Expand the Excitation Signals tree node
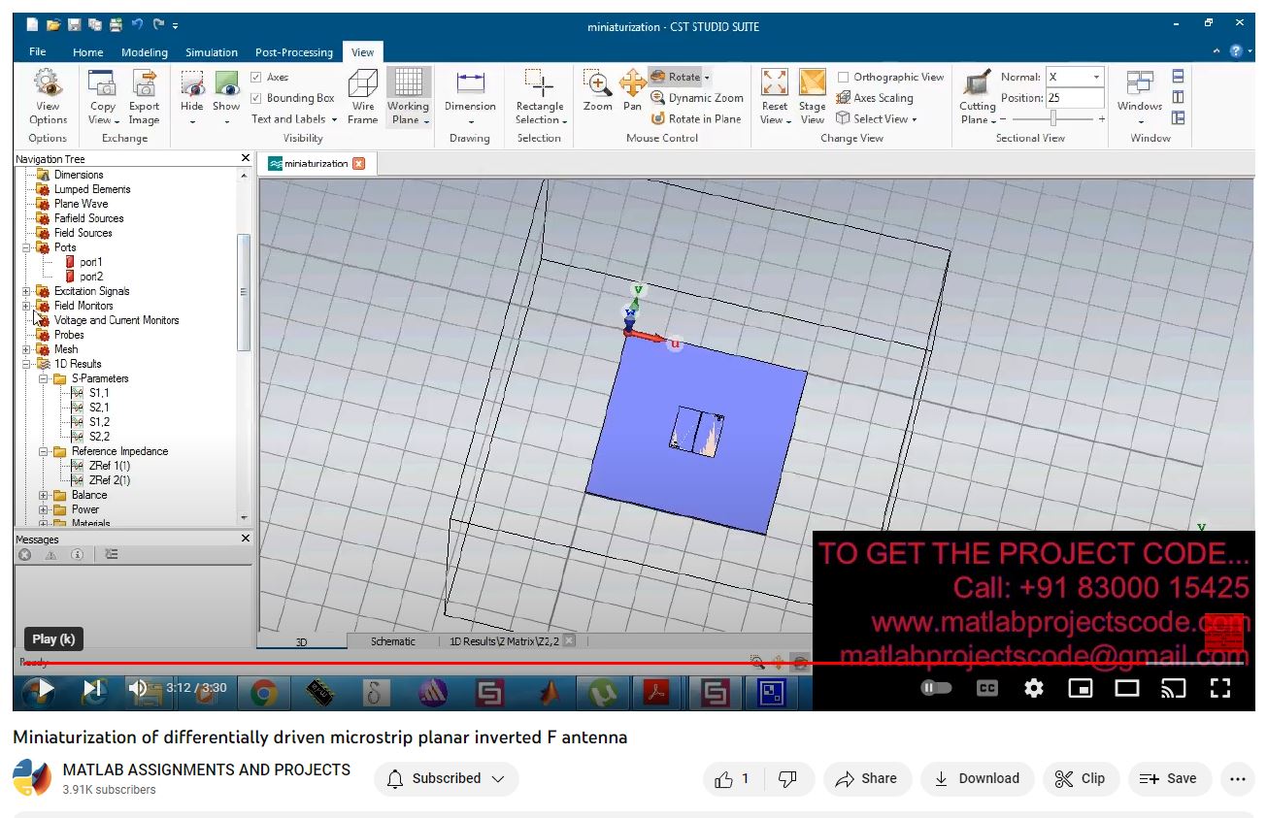The height and width of the screenshot is (818, 1267). coord(26,291)
